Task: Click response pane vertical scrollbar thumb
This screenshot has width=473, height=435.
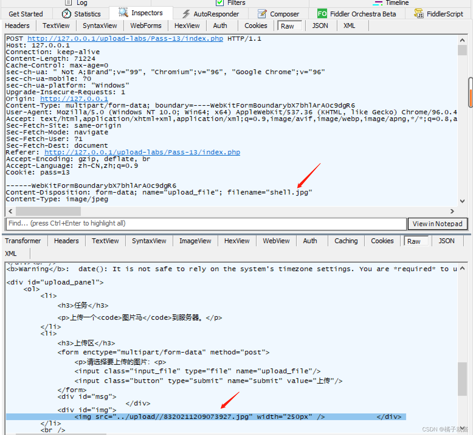Action: (462, 379)
